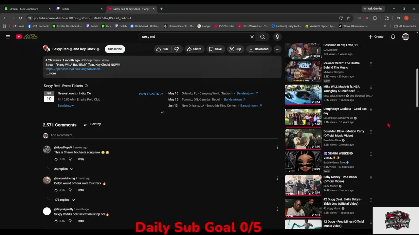
Task: Expand 24 replies thread
Action: [x=64, y=169]
